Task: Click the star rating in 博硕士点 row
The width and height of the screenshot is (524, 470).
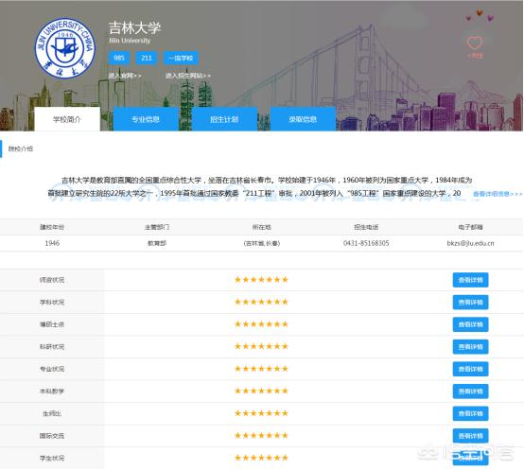Action: click(x=261, y=324)
